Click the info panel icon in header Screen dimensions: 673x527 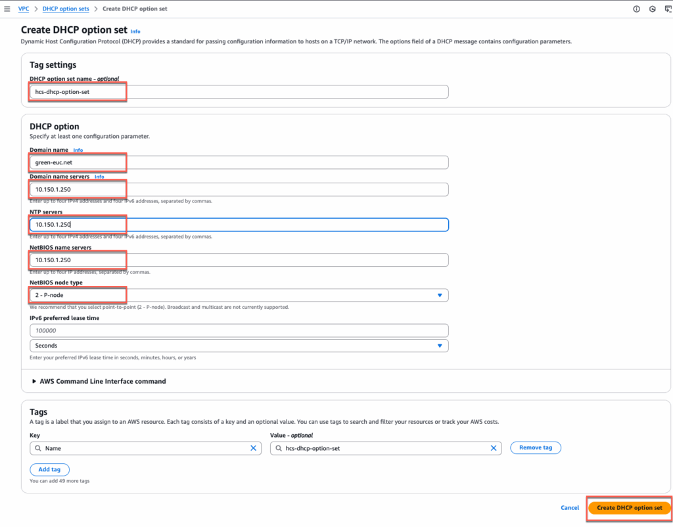(636, 9)
